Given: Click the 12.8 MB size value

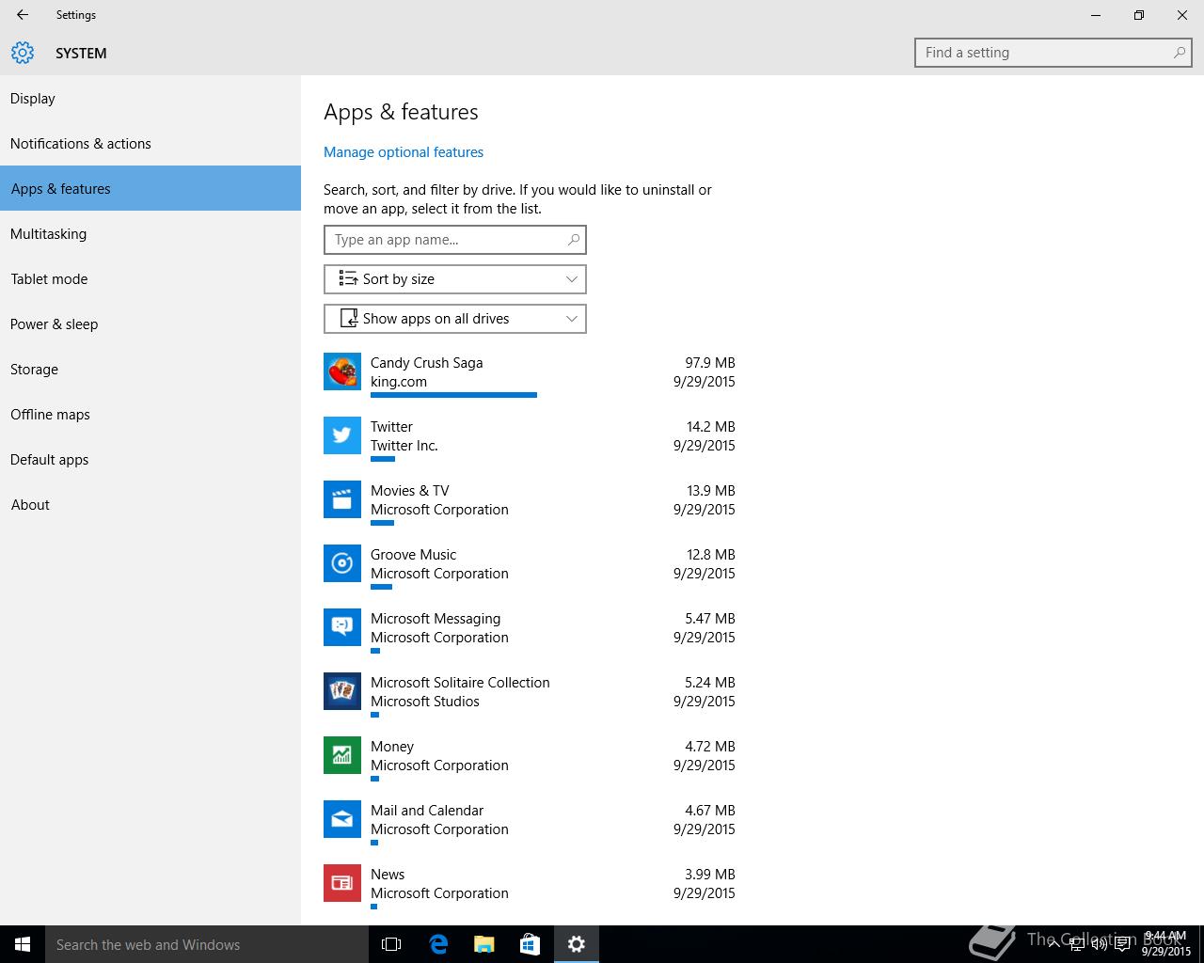Looking at the screenshot, I should coord(711,555).
